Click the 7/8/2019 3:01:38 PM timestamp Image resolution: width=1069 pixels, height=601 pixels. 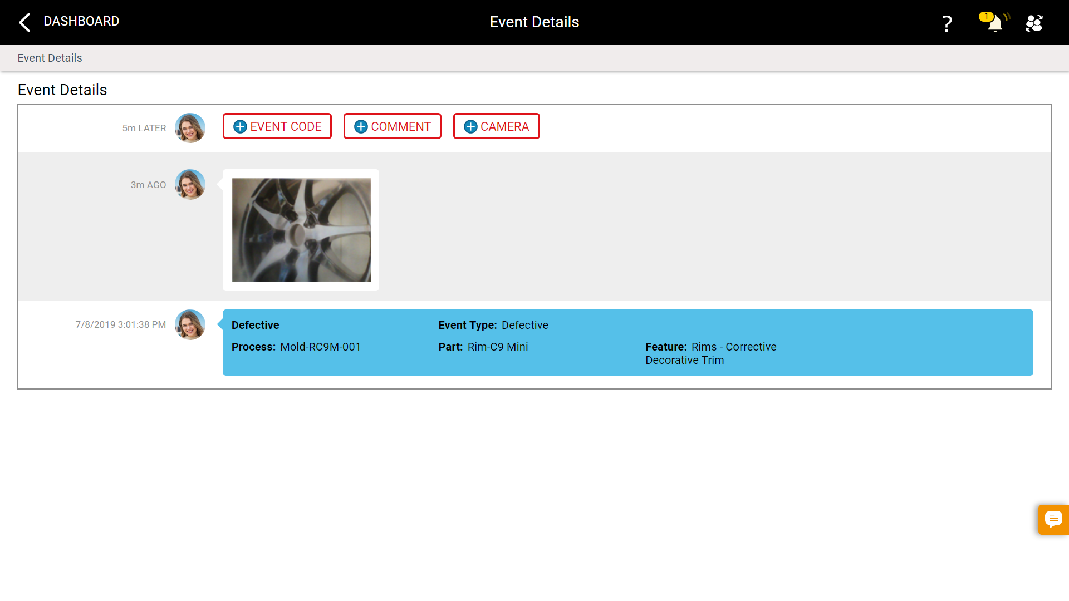(x=121, y=324)
